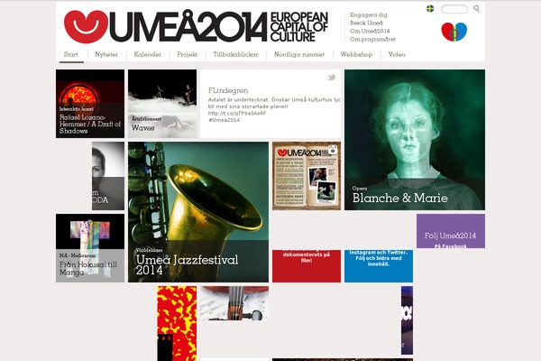
Task: Click the red 'dokumenterats på film' tile
Action: (x=307, y=266)
